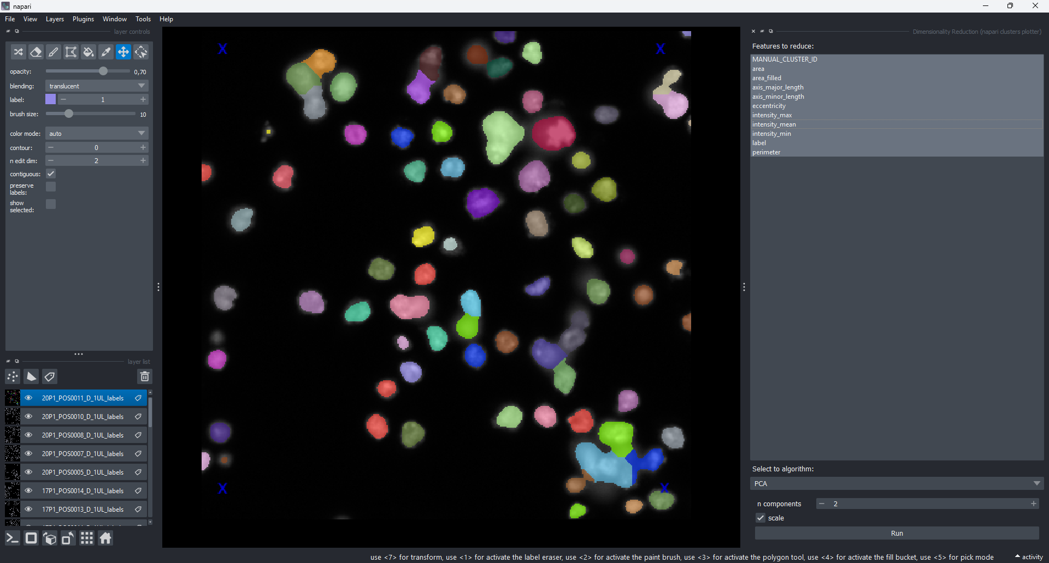Open the Tools menu
The image size is (1049, 563).
pyautogui.click(x=143, y=19)
